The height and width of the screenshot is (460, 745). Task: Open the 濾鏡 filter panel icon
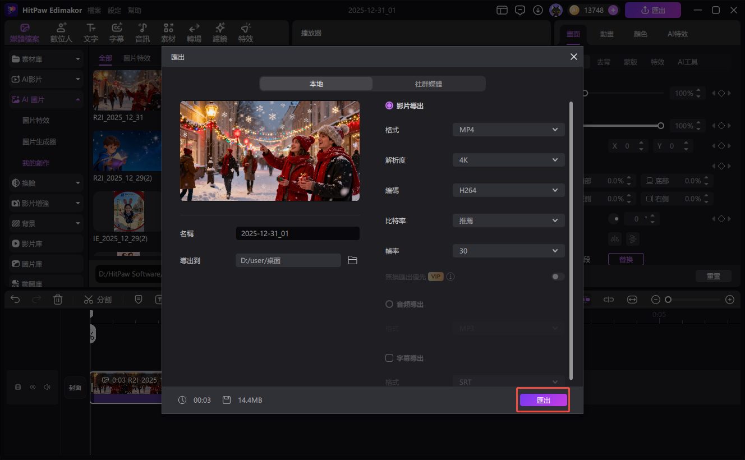click(x=220, y=33)
